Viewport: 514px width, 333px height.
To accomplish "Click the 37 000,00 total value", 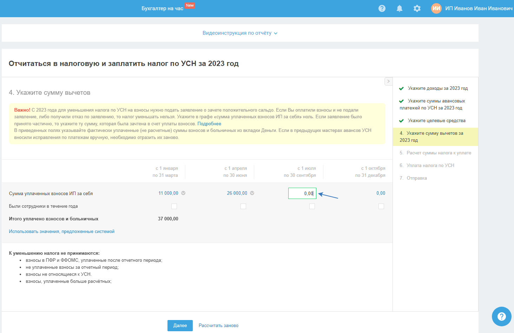I will click(168, 219).
